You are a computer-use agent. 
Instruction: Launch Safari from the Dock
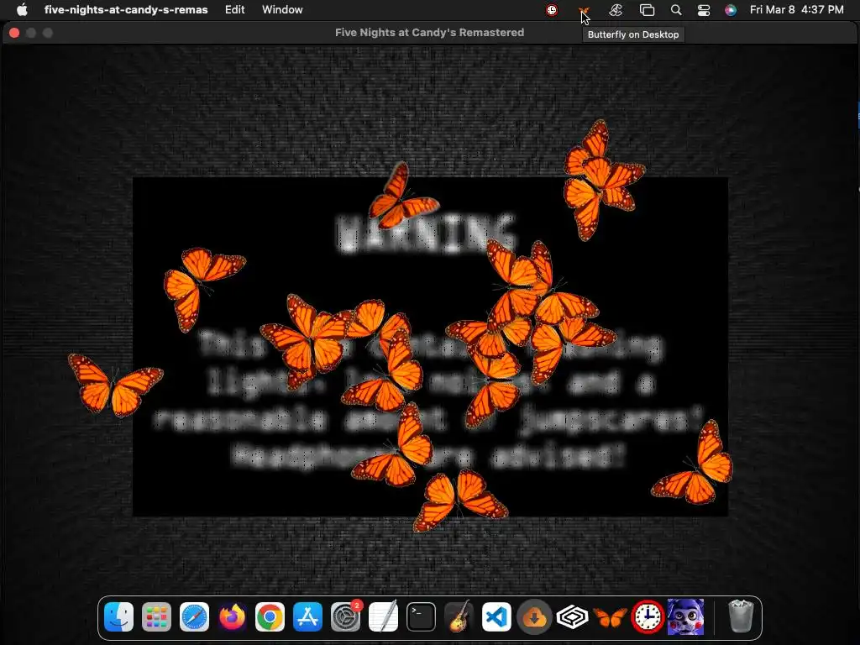click(194, 617)
